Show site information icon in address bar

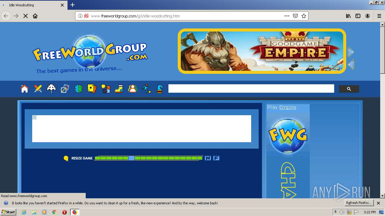[80, 16]
